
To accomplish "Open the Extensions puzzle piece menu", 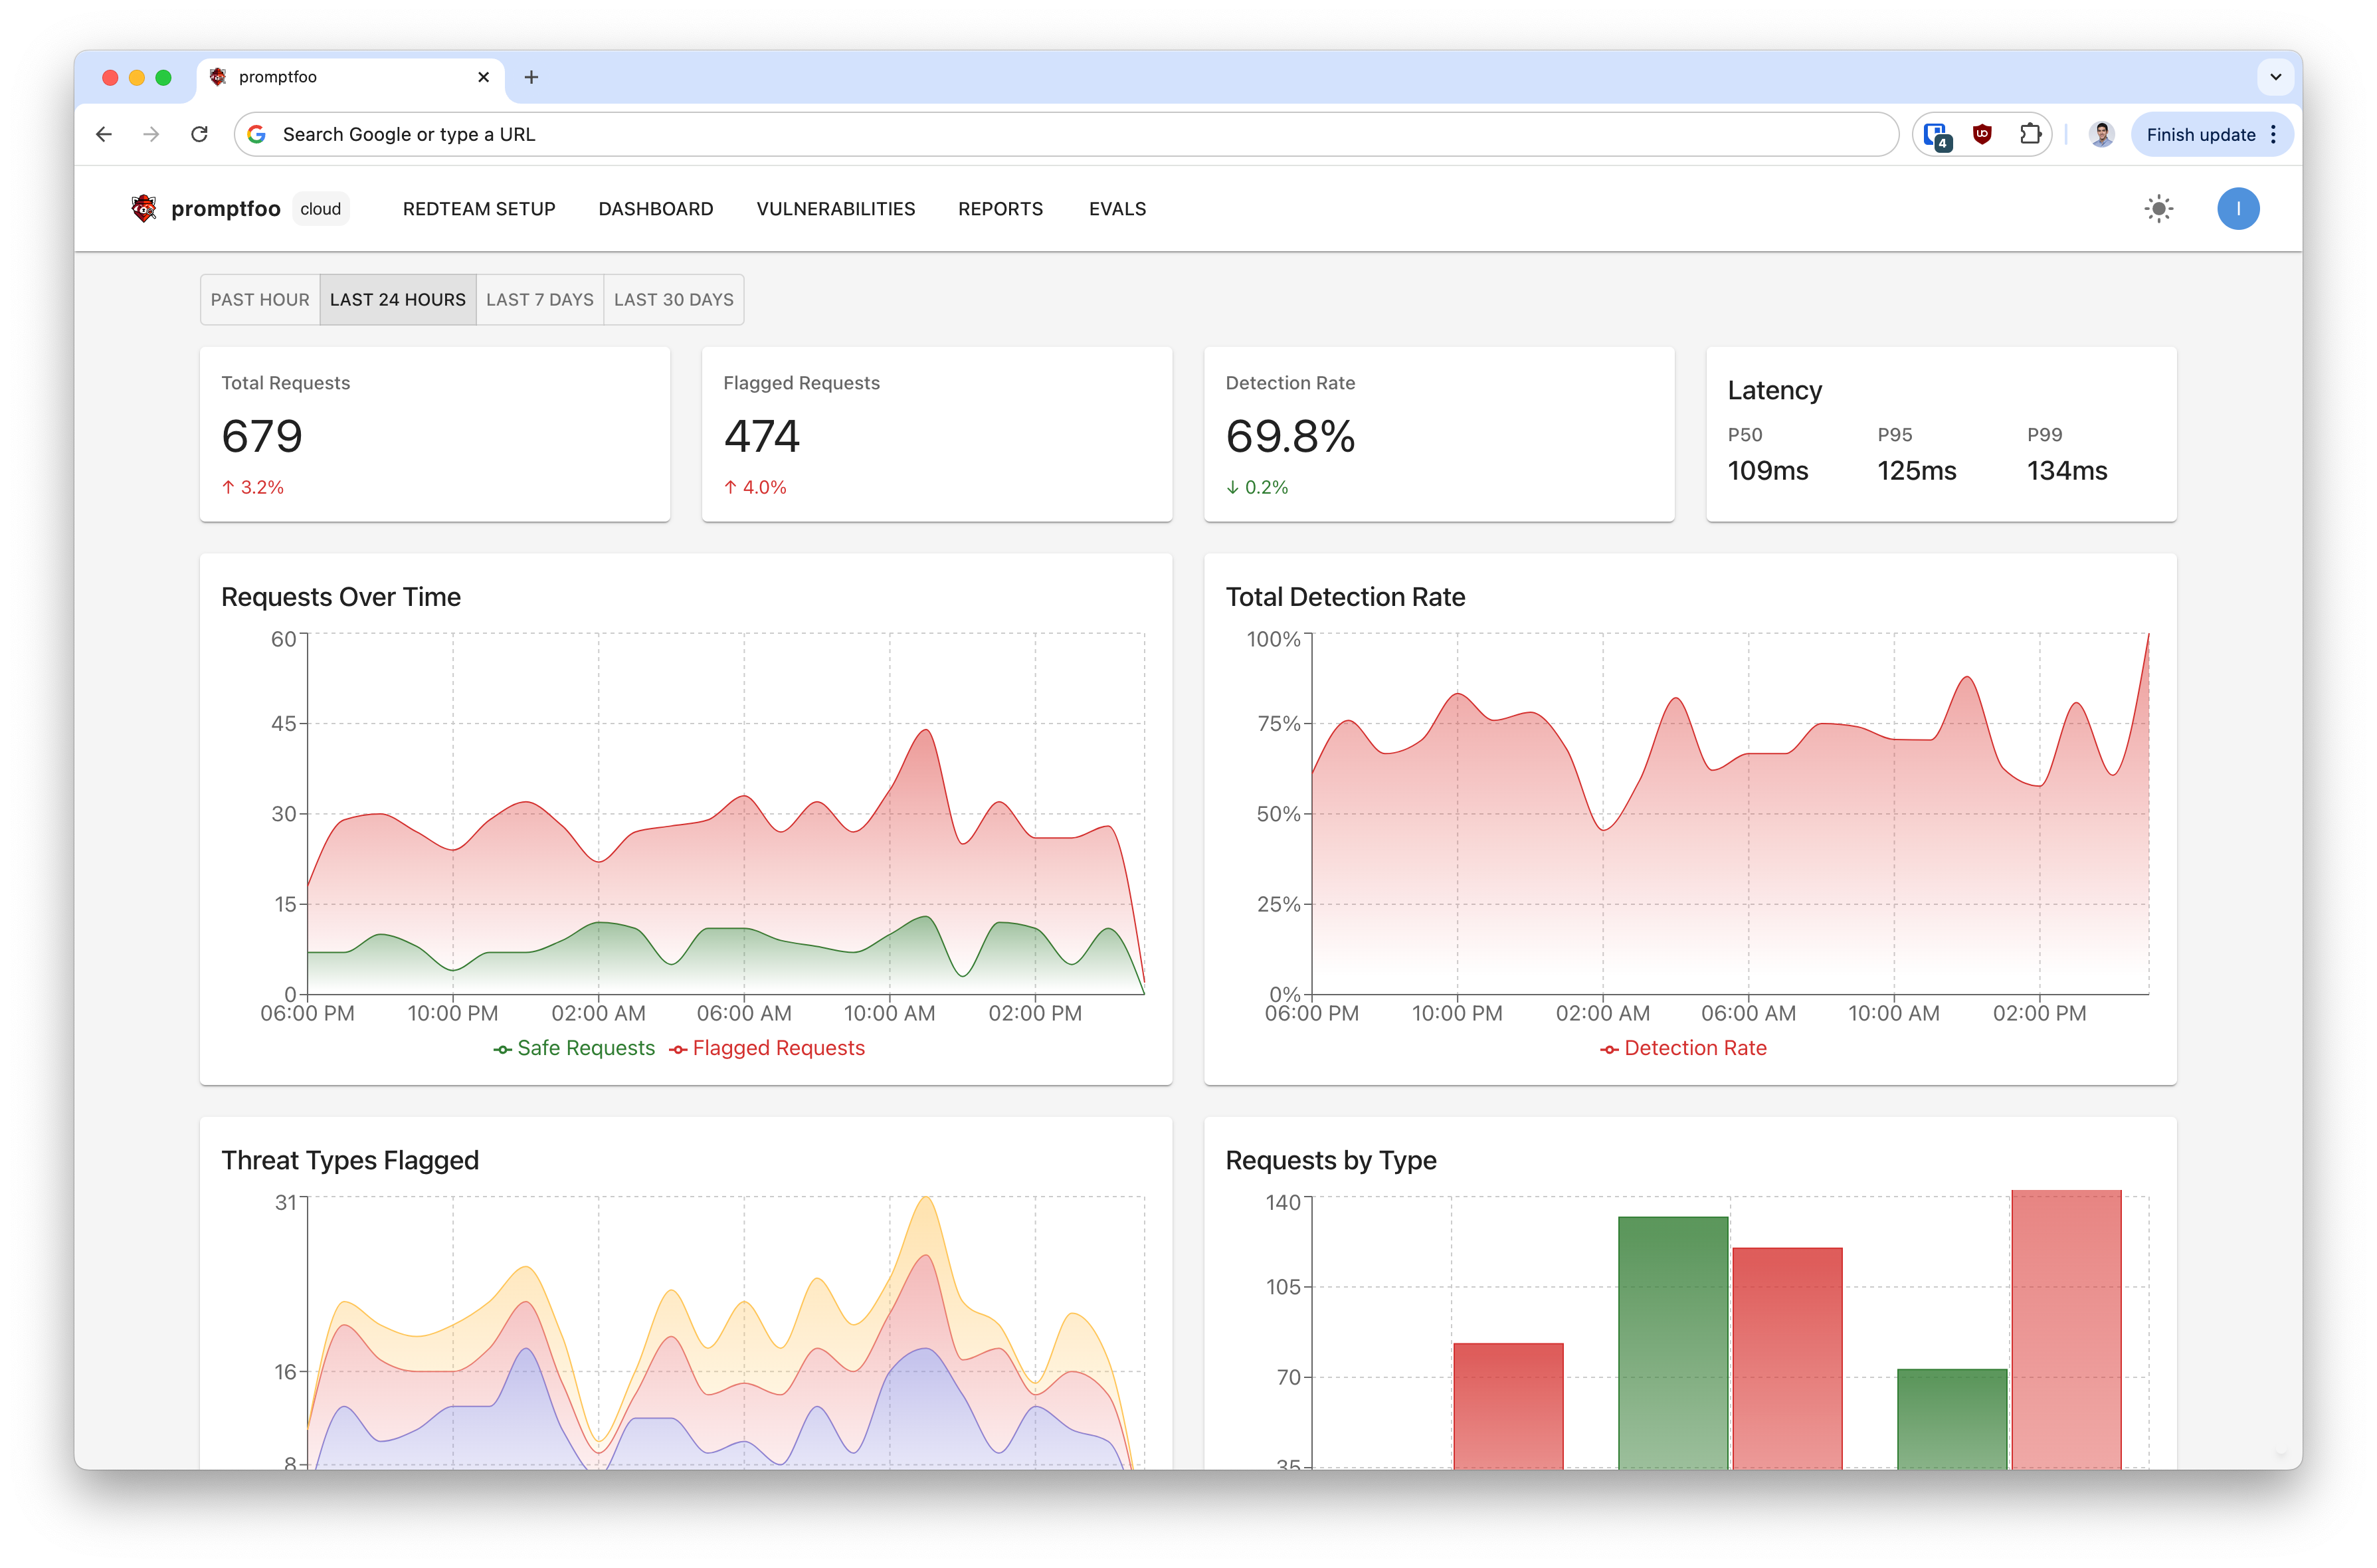I will [2029, 134].
